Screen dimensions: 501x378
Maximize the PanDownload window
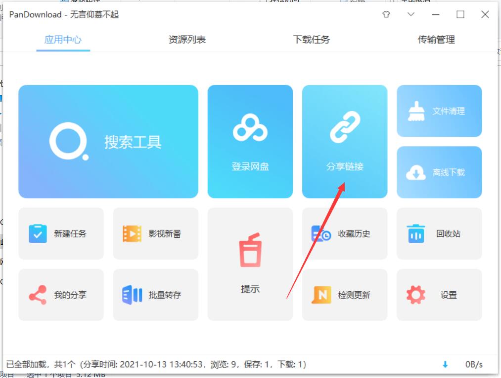click(460, 14)
